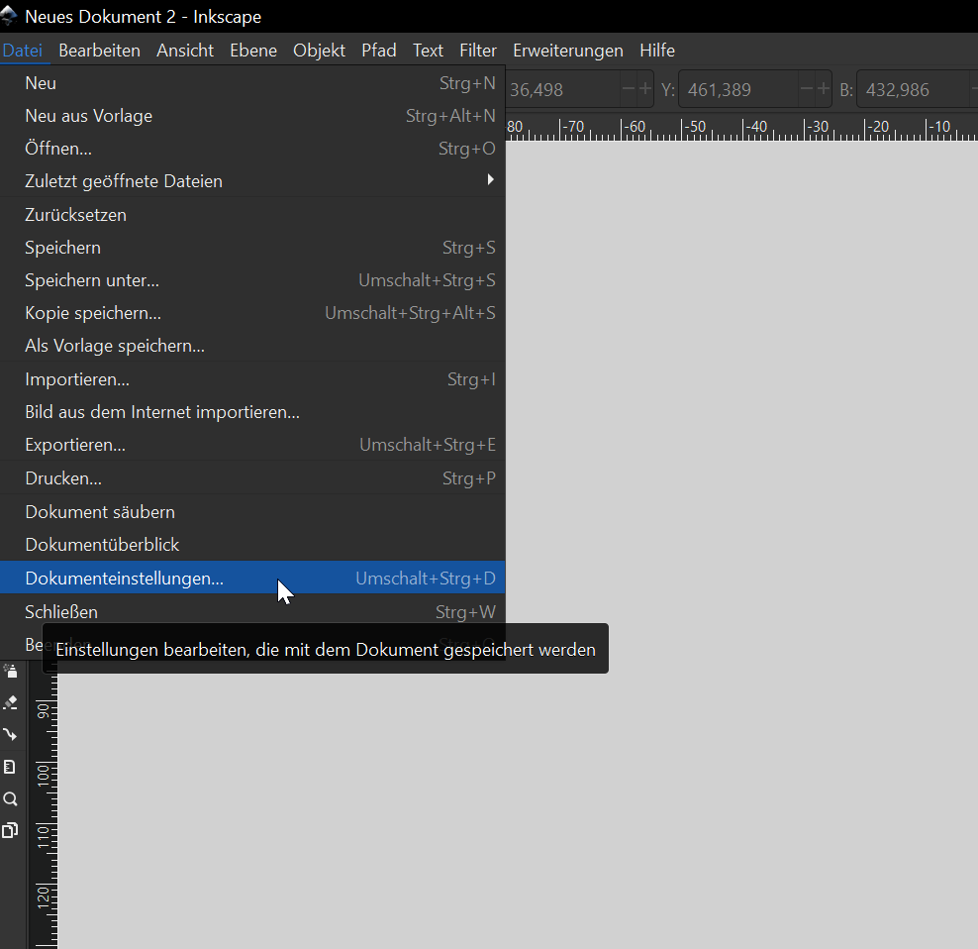Click the Inkscape logo in the title bar
The height and width of the screenshot is (949, 978).
pos(9,16)
